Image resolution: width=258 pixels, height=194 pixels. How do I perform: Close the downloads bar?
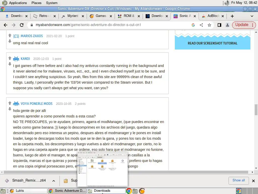(x=253, y=181)
